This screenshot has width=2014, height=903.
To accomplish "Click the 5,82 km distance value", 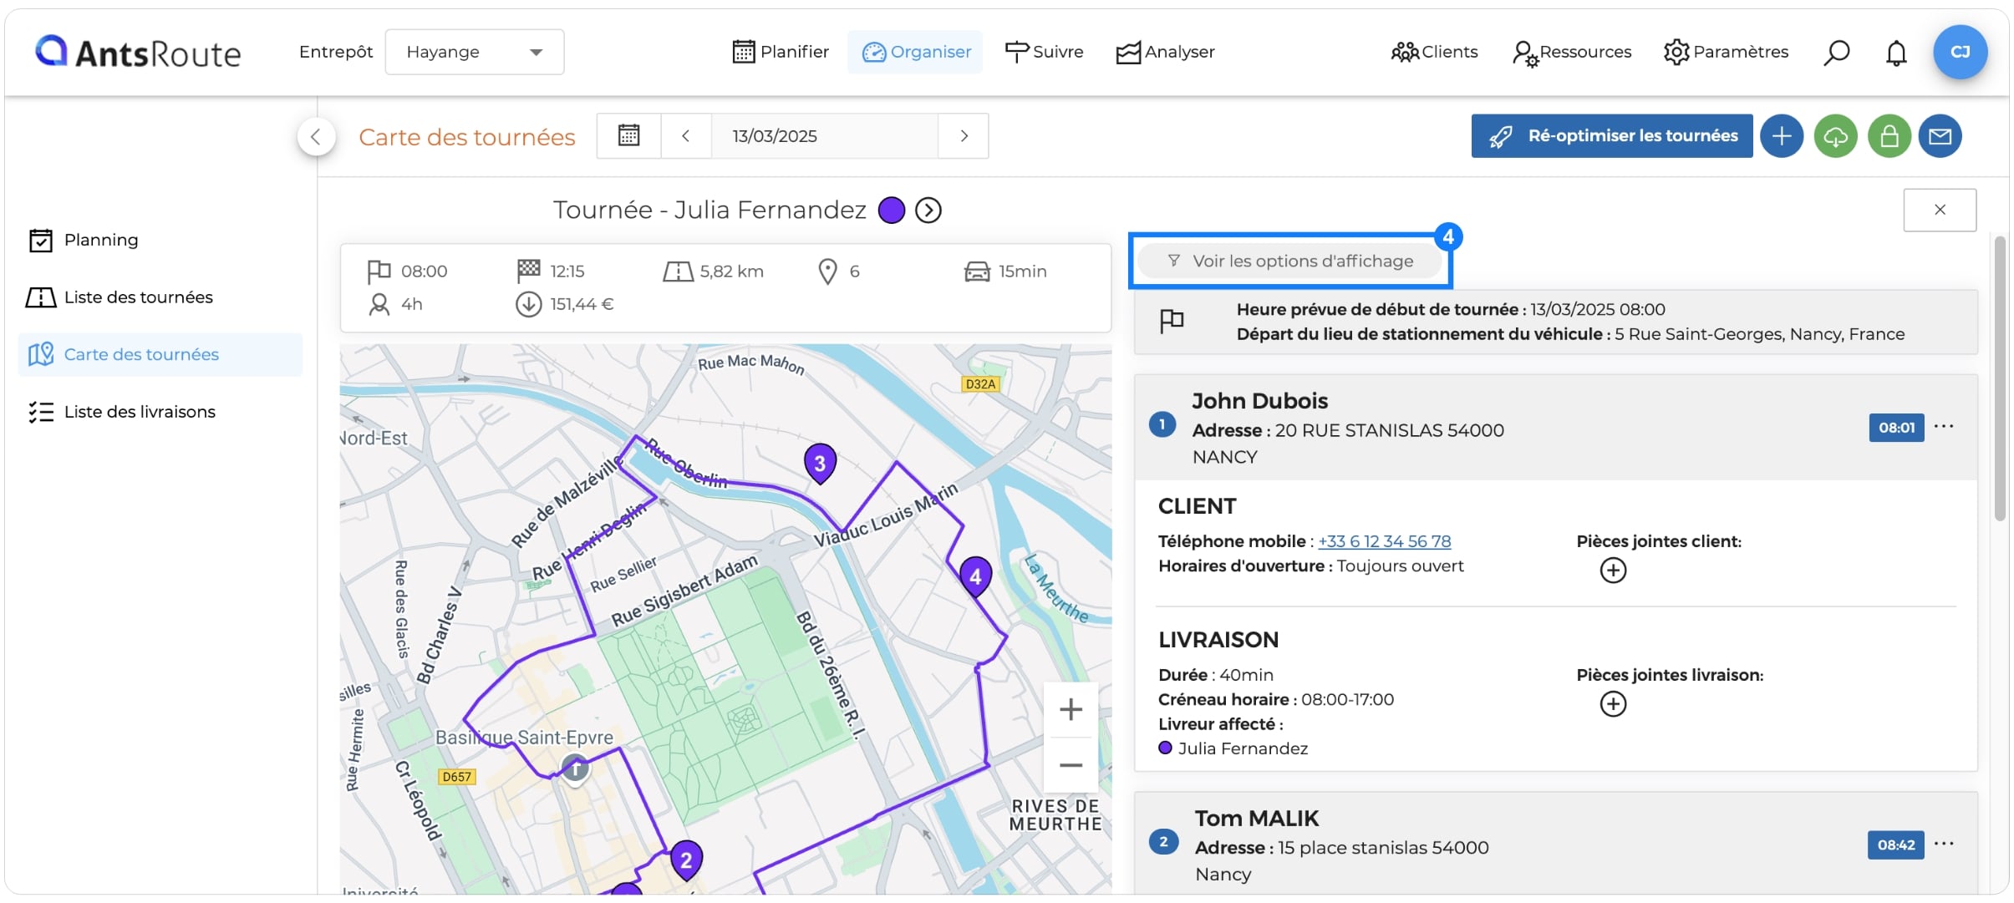I will click(x=732, y=271).
